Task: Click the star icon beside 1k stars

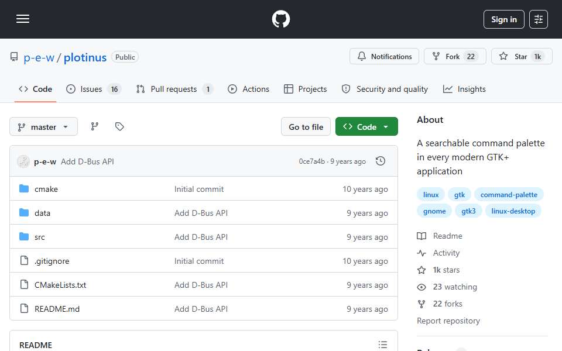Action: coord(421,270)
